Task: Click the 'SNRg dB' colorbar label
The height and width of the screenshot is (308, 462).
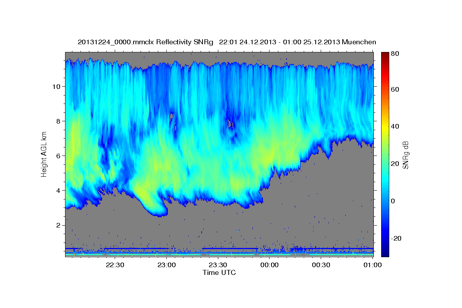Action: [405, 155]
